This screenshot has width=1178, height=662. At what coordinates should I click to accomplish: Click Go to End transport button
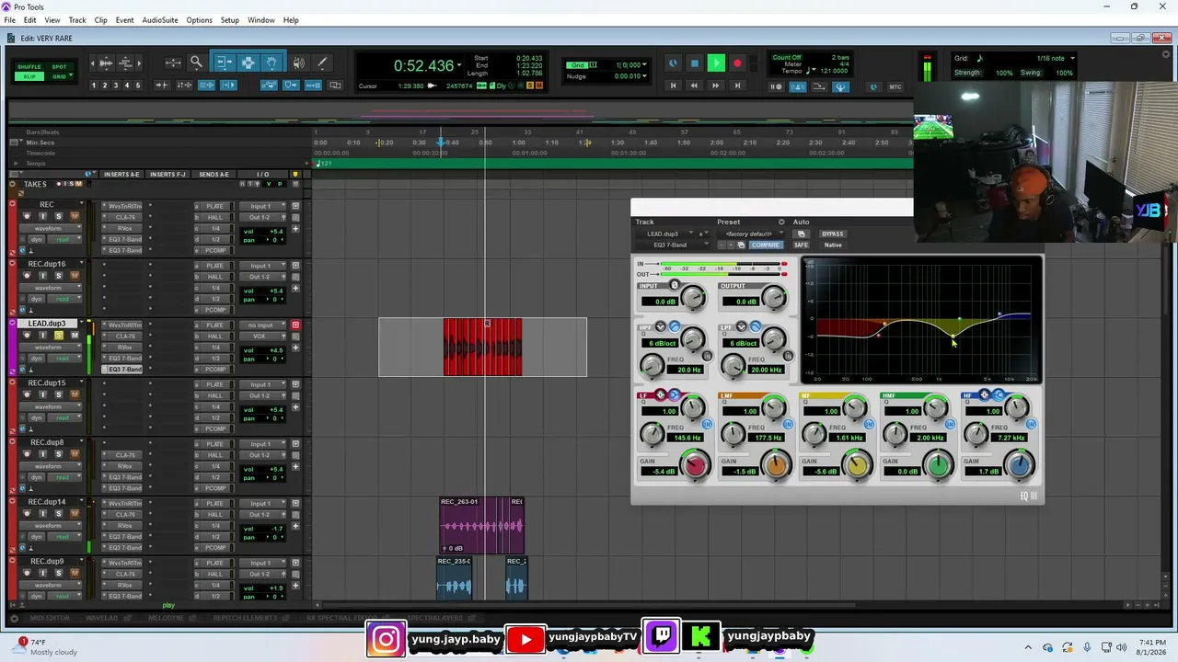pyautogui.click(x=737, y=86)
